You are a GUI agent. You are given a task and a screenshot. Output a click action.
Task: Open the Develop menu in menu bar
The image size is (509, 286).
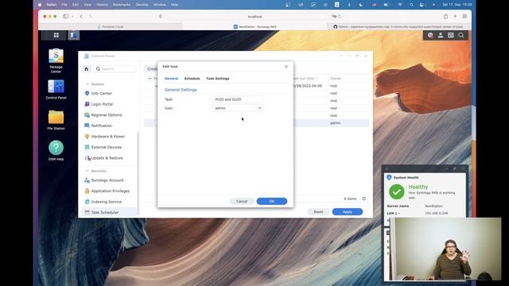tap(142, 5)
